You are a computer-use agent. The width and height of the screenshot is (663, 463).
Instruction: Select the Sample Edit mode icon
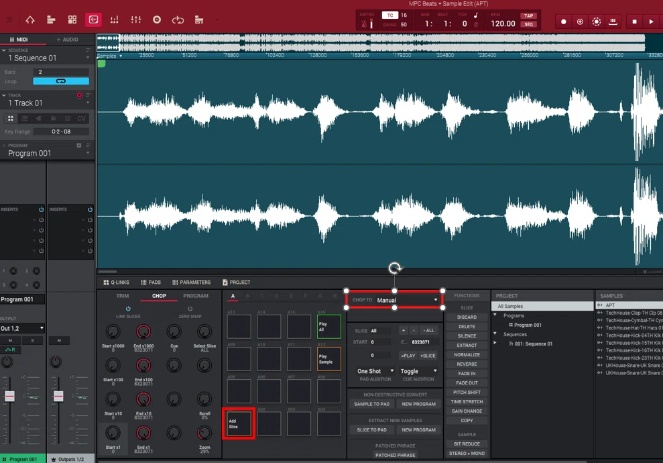pos(93,20)
